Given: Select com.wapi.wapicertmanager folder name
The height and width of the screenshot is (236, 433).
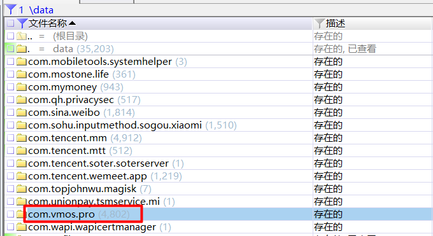Looking at the screenshot, I should (x=92, y=227).
